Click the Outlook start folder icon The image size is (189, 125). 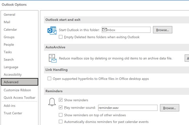click(52, 30)
